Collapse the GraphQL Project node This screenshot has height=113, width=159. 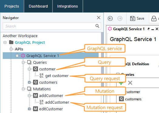tap(5, 43)
